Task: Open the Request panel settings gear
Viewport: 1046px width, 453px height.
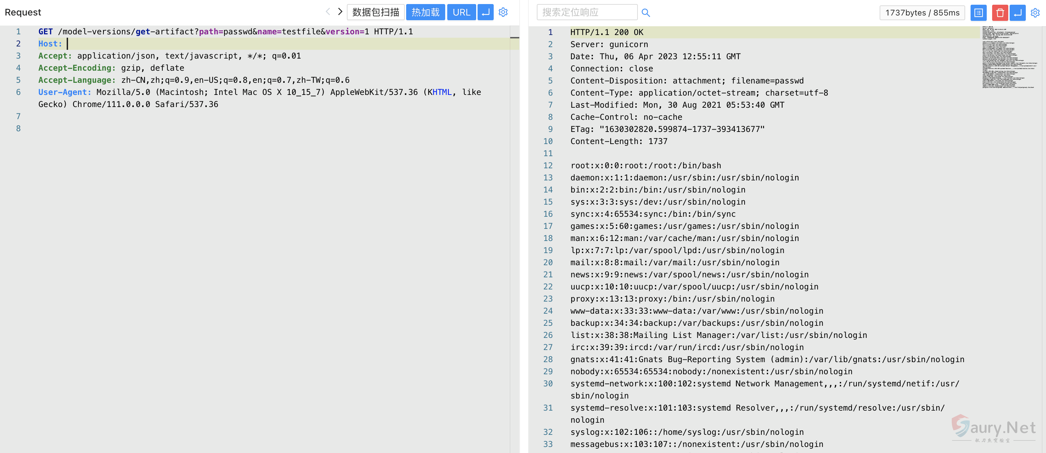Action: [x=503, y=12]
